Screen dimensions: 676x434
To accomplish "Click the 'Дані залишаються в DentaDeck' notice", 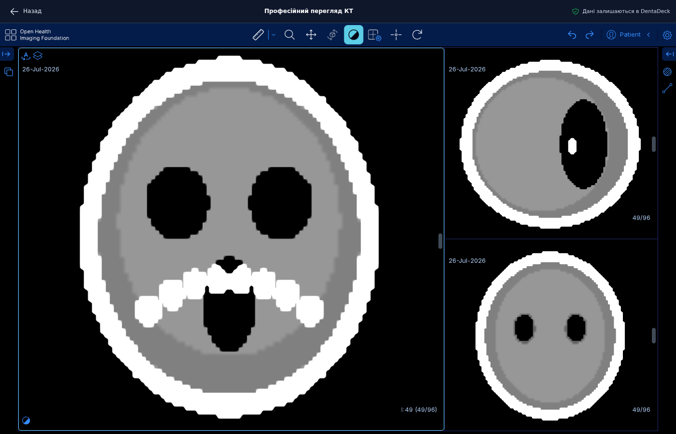I will click(x=626, y=11).
